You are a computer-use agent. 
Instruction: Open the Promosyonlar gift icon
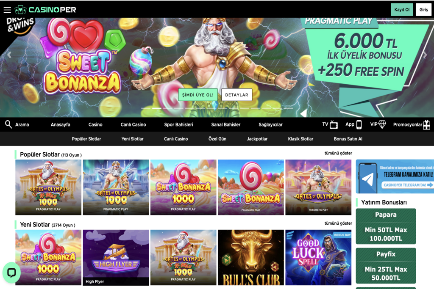tap(426, 124)
